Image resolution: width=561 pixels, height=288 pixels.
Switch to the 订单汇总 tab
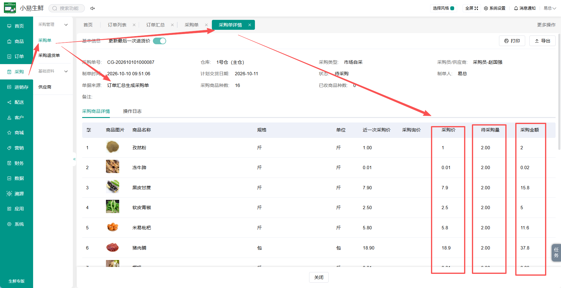point(155,25)
